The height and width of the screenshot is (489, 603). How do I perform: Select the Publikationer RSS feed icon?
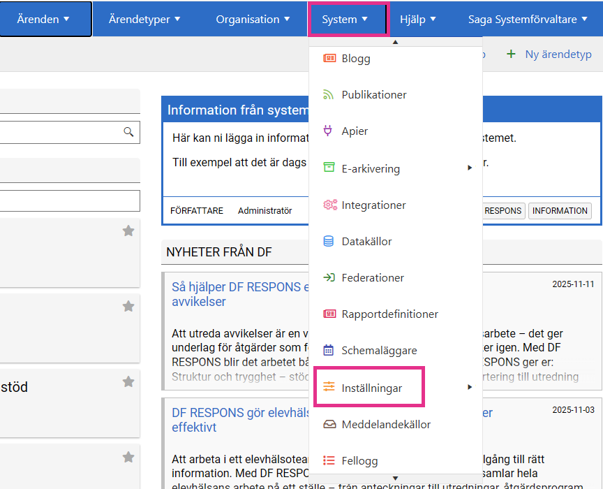point(327,94)
